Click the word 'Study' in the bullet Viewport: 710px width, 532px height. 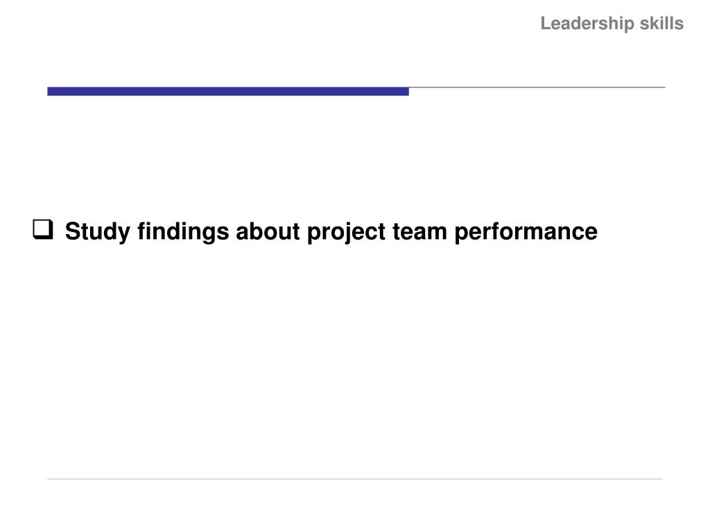click(97, 231)
